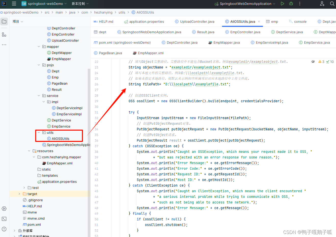Open the 项目 view selector dropdown
The width and height of the screenshot is (336, 237).
(x=18, y=21)
